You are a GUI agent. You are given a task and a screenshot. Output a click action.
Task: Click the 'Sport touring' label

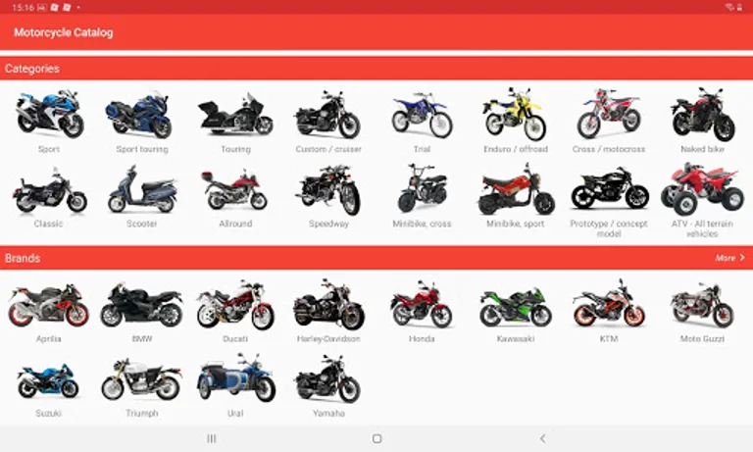tap(142, 149)
